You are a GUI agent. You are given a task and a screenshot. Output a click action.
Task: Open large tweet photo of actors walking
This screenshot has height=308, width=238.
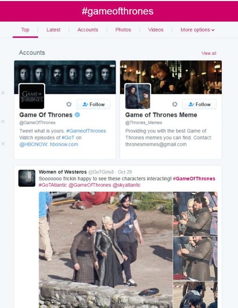coord(106,250)
